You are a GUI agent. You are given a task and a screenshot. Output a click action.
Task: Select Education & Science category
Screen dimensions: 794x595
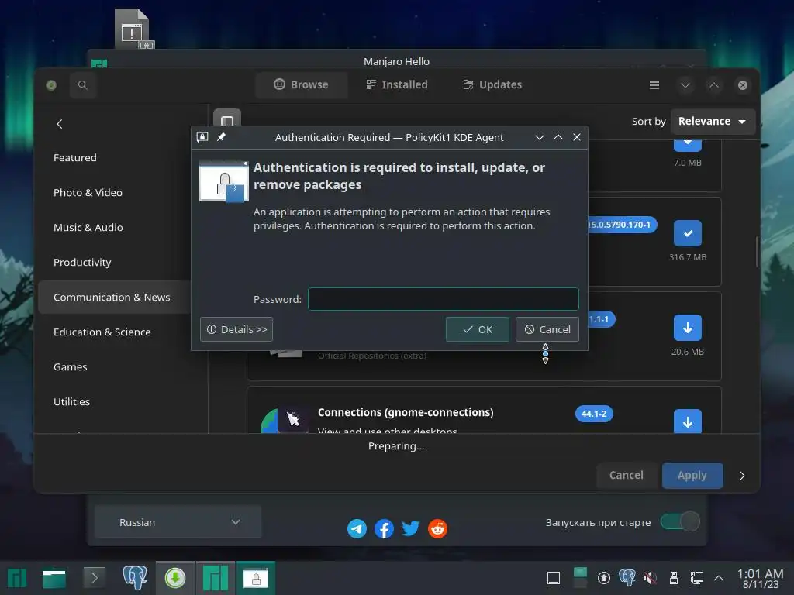point(102,332)
